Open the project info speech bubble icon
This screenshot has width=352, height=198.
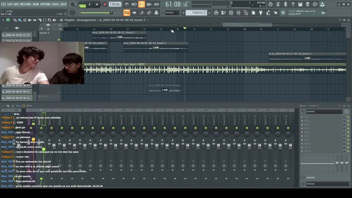pyautogui.click(x=315, y=4)
